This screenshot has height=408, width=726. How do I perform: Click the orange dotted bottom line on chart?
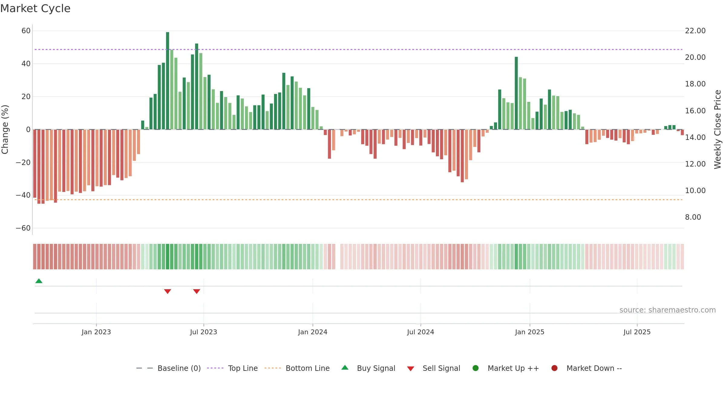point(358,200)
